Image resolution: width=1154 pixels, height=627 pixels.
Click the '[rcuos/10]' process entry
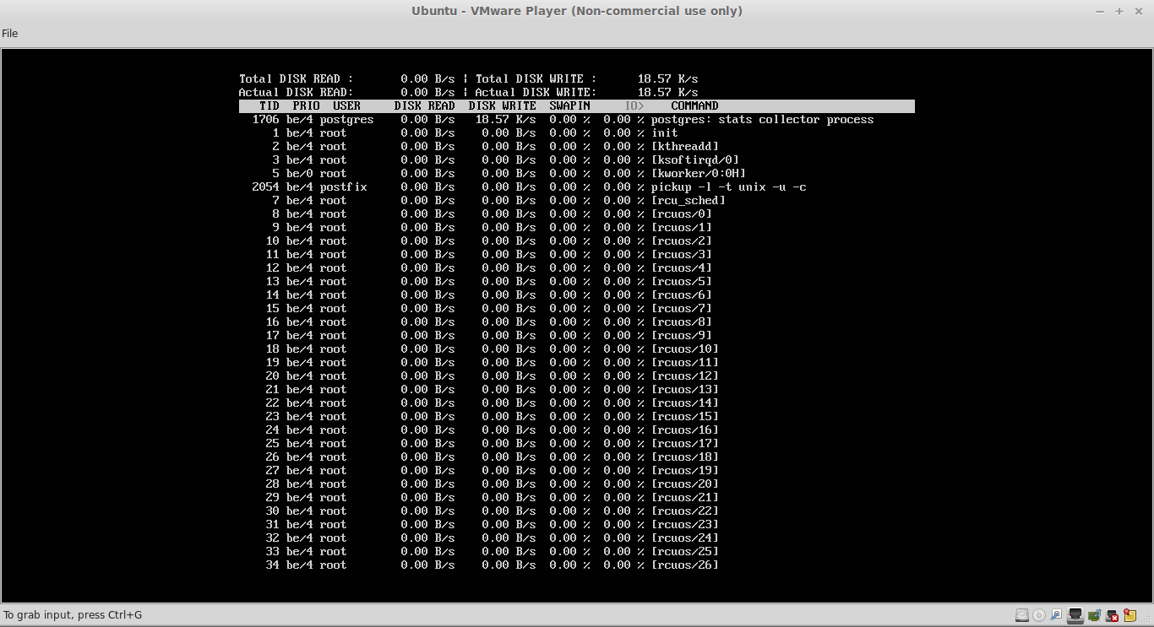(x=685, y=349)
